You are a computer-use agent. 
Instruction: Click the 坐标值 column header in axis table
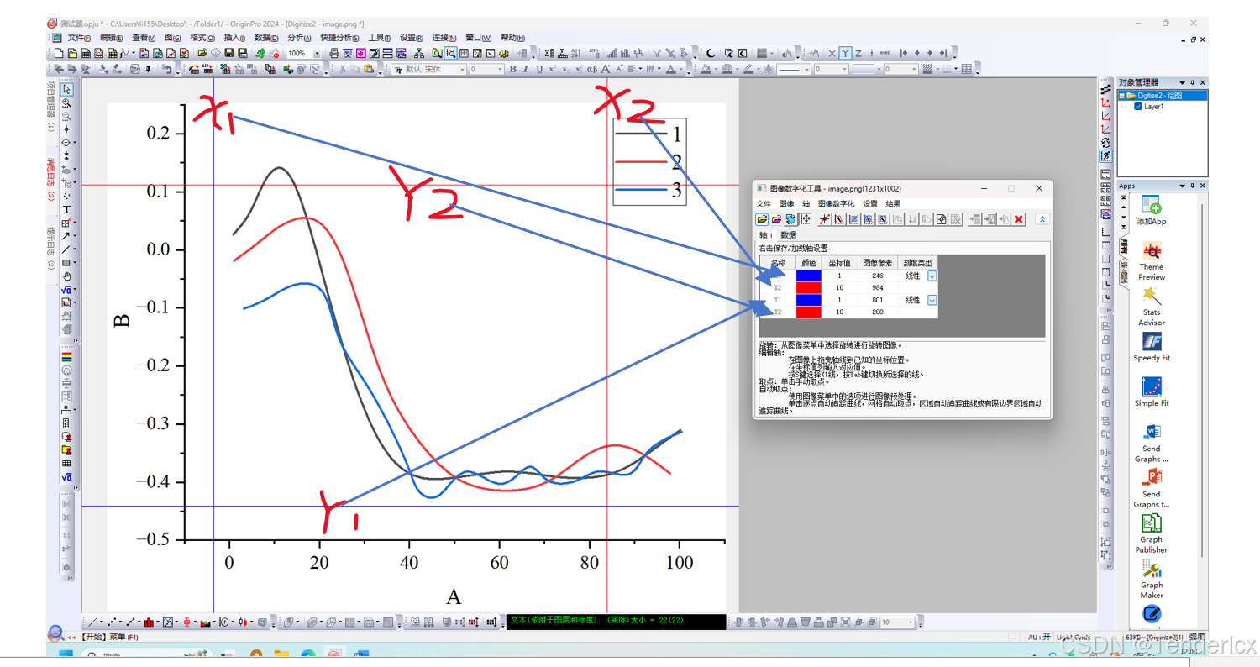click(x=839, y=263)
